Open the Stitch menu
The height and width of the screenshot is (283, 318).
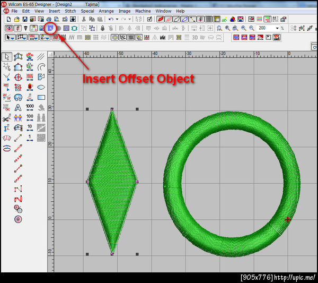(70, 11)
